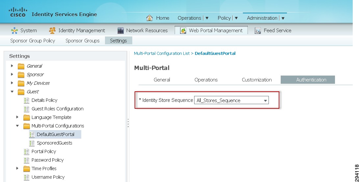This screenshot has width=359, height=182.
Task: Click the Portal Policy list icon
Action: (27, 151)
